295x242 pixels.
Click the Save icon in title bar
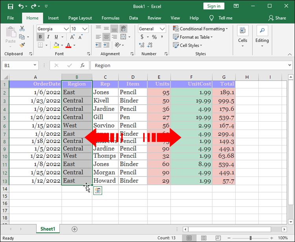point(10,6)
